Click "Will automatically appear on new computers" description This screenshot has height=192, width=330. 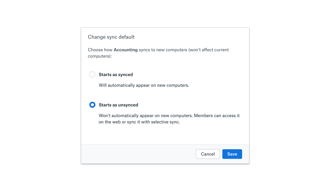(144, 85)
